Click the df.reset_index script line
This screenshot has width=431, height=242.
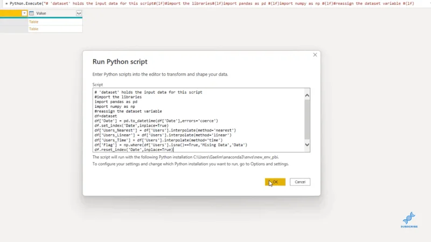134,150
